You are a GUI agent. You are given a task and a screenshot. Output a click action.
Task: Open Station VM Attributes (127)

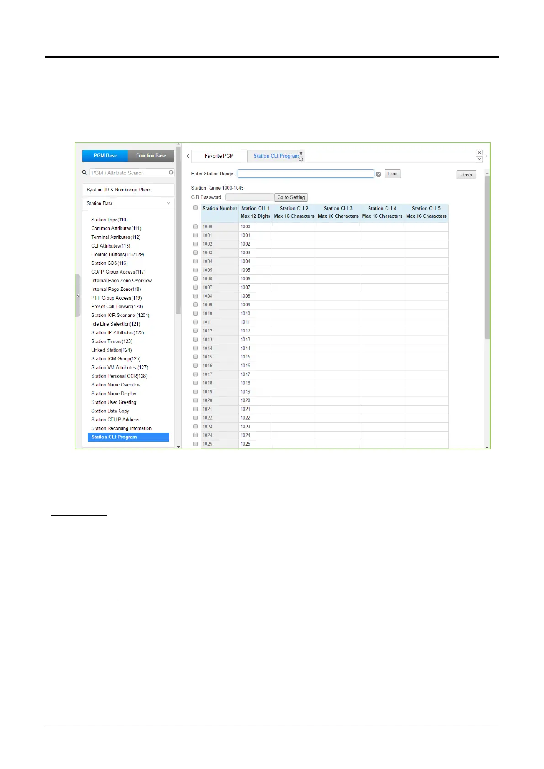click(120, 367)
